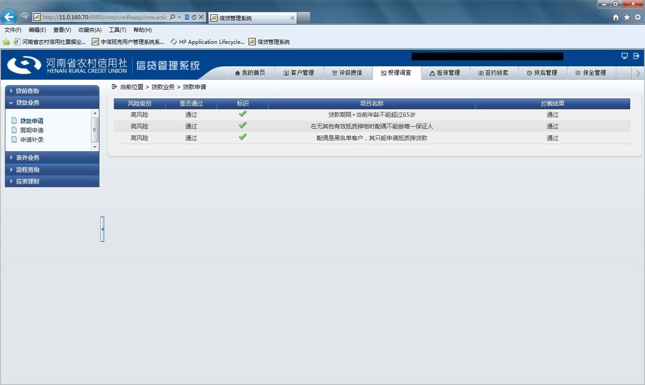This screenshot has height=385, width=645.
Task: Click the sidebar list scrollbar up arrow
Action: (95, 113)
